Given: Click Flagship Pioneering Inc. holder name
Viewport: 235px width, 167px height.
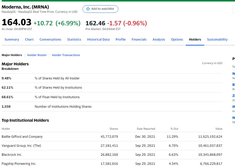Looking at the screenshot, I should click(19, 164).
